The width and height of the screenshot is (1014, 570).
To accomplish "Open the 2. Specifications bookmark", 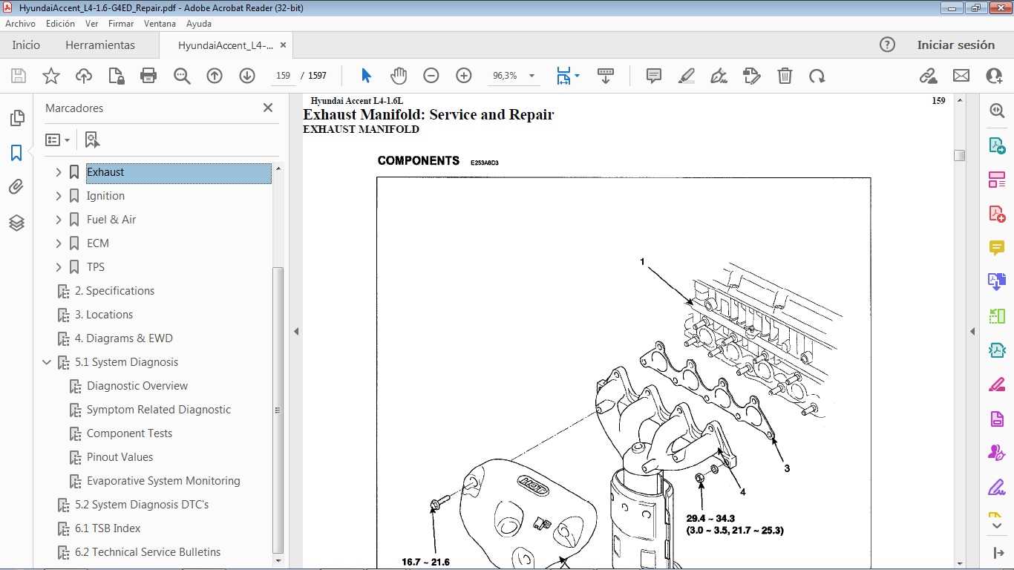I will (x=114, y=291).
